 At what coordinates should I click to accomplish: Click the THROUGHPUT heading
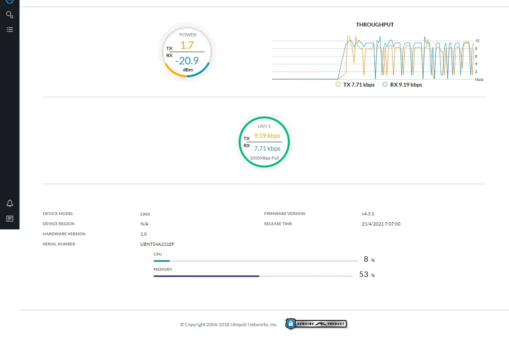click(x=375, y=25)
